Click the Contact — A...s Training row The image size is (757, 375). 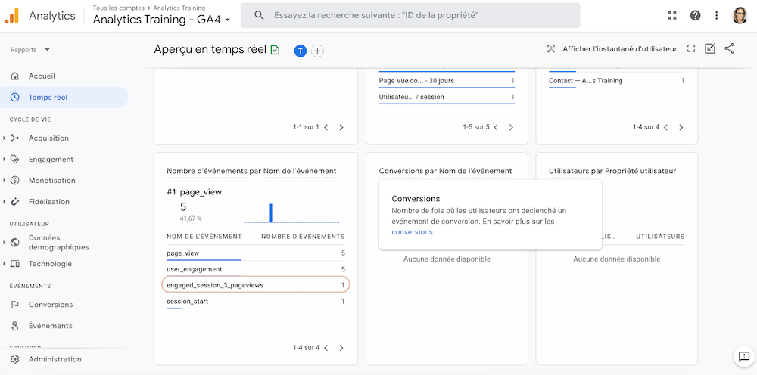616,81
